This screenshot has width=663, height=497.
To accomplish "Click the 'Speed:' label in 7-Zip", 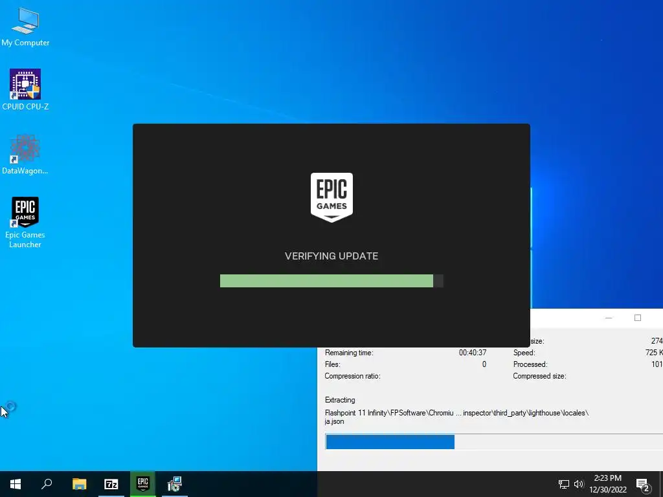I will pos(524,353).
